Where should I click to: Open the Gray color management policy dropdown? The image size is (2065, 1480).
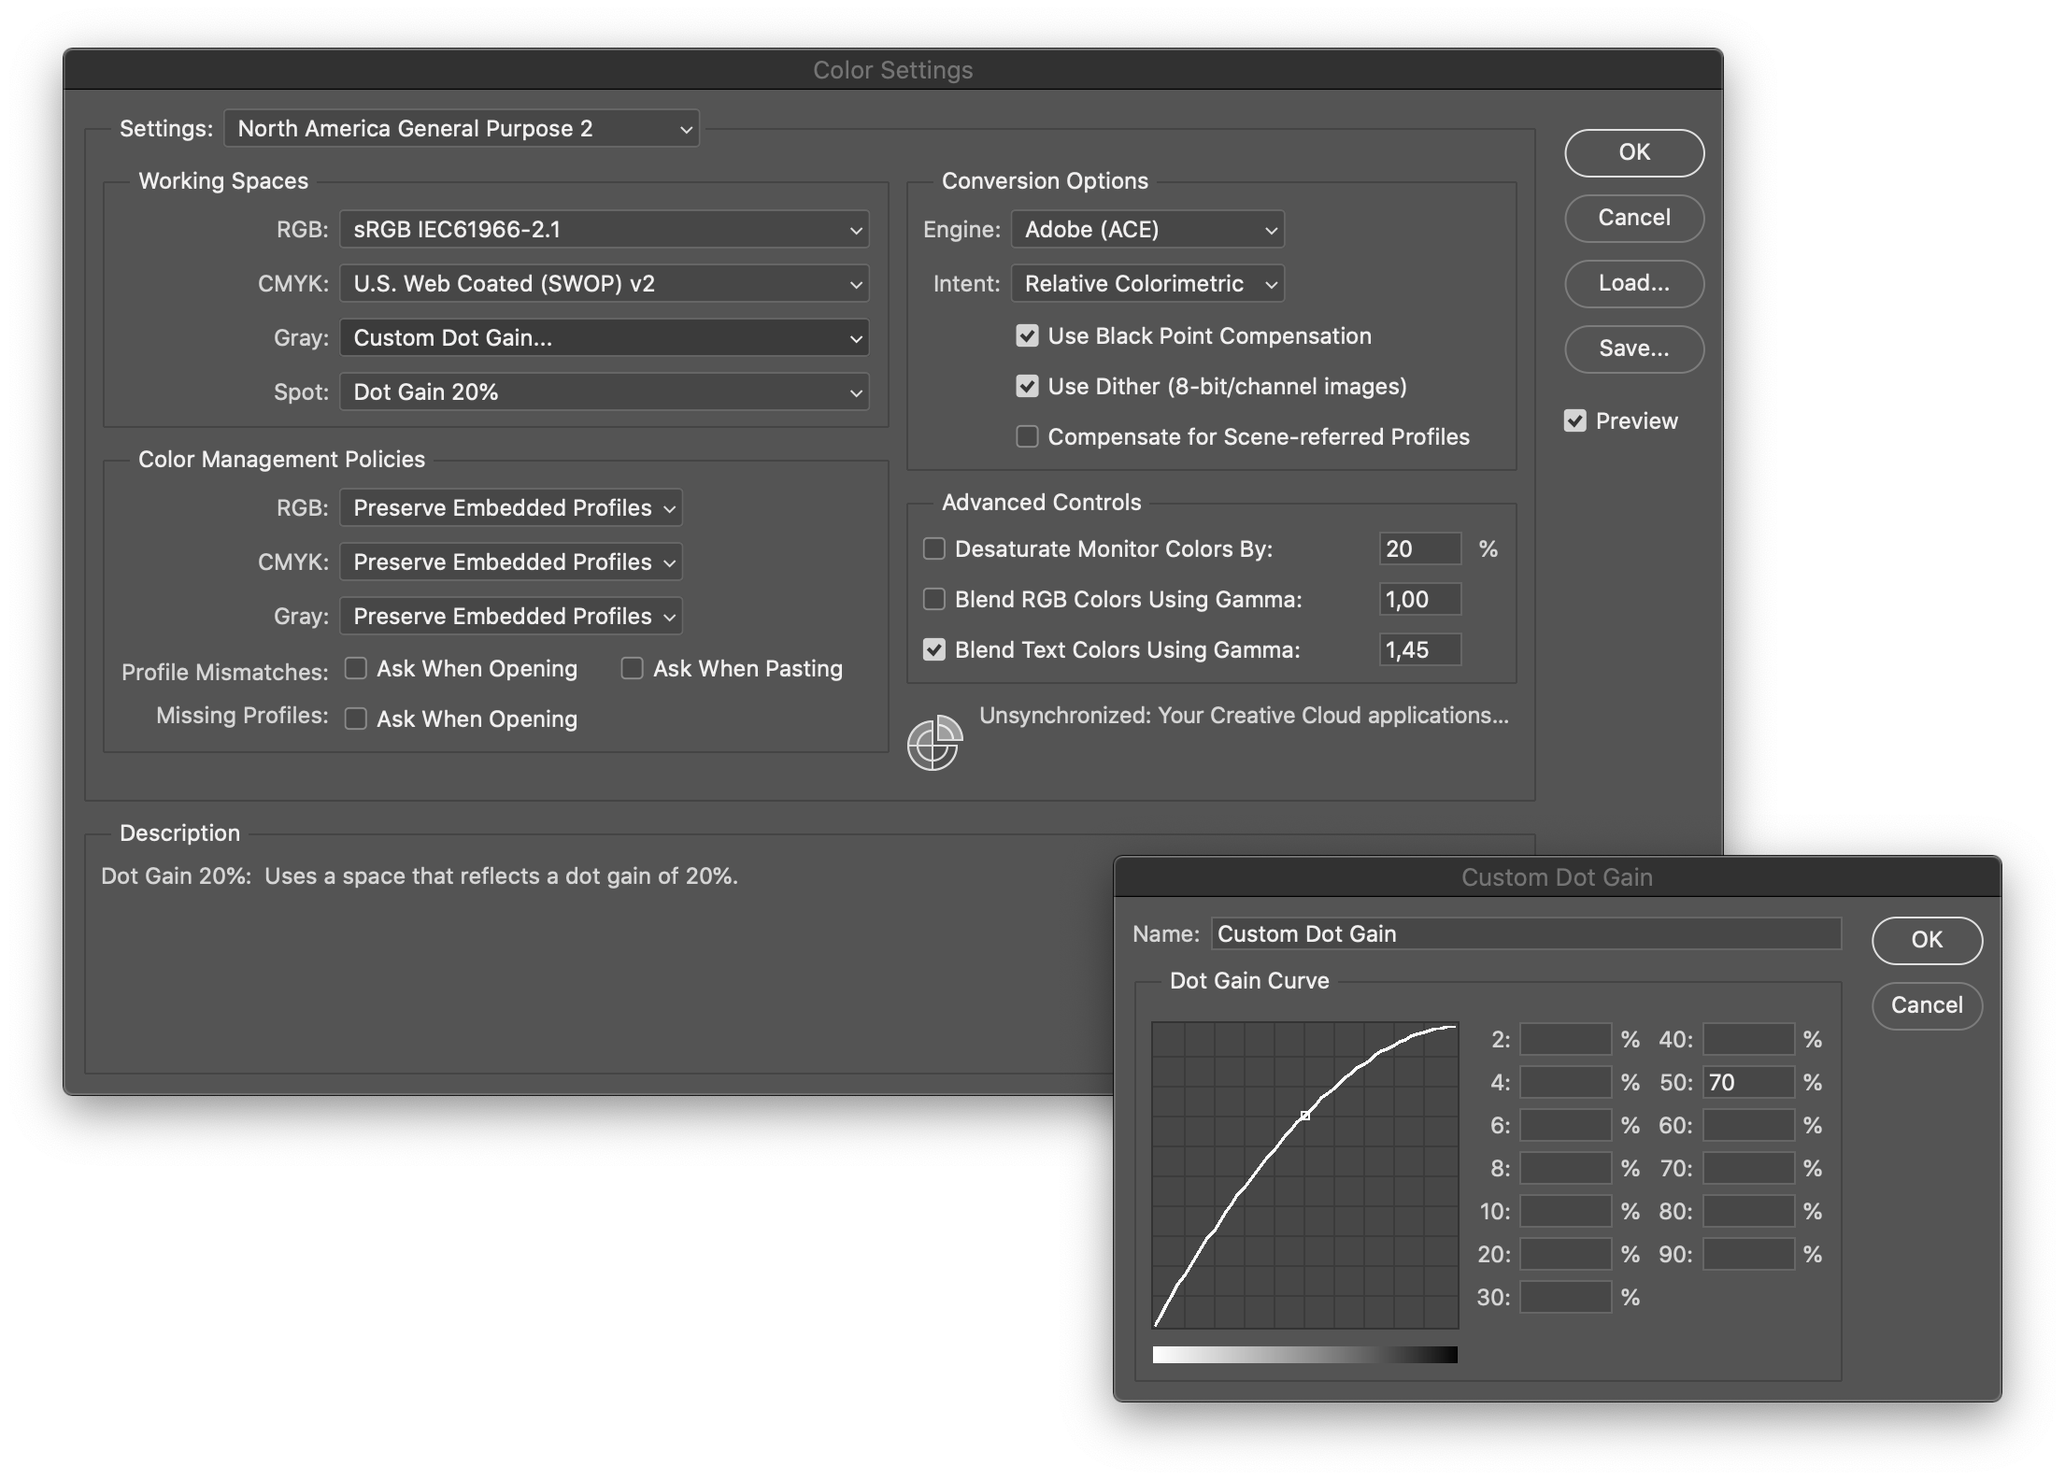(510, 616)
